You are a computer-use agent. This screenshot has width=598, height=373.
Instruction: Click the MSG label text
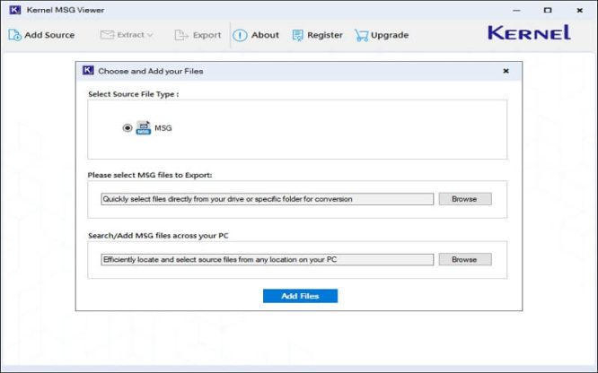[x=163, y=128]
